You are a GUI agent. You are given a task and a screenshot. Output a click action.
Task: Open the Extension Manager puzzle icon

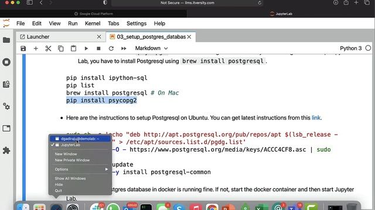(6, 150)
